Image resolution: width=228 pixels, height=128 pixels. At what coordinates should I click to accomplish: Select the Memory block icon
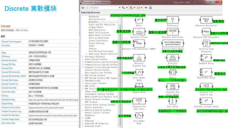click(173, 72)
